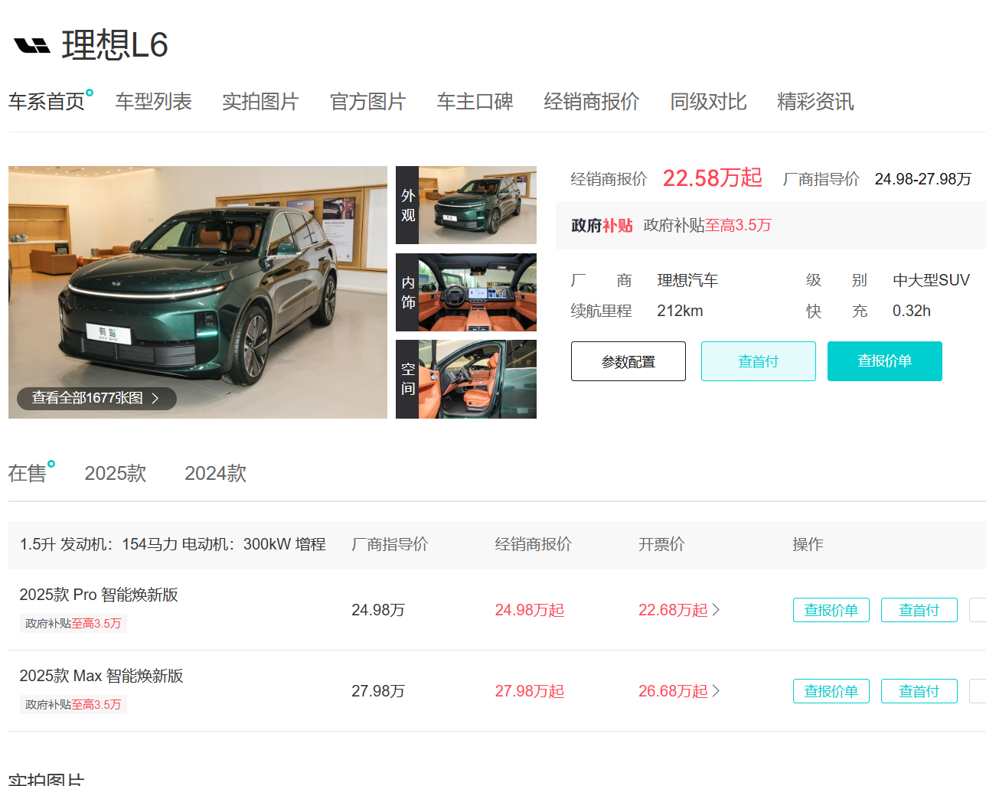Click 0.32h fast charge value

(912, 311)
